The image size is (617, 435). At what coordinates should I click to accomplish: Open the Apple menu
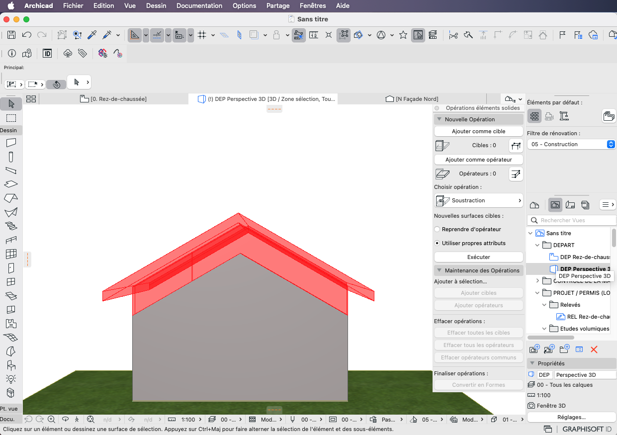[11, 5]
